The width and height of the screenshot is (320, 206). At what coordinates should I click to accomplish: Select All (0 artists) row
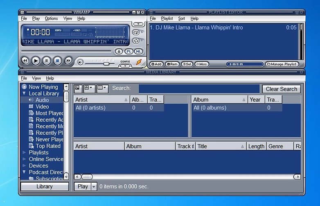pyautogui.click(x=119, y=108)
